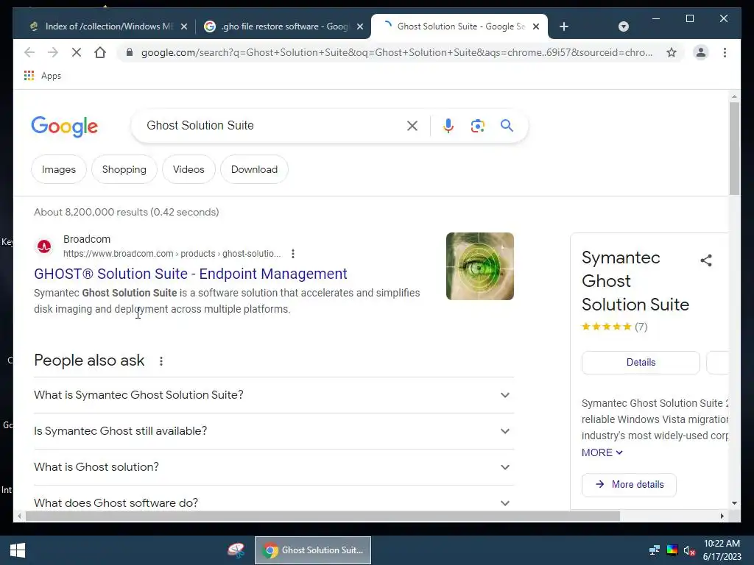Open the Details button in knowledge panel

click(641, 362)
